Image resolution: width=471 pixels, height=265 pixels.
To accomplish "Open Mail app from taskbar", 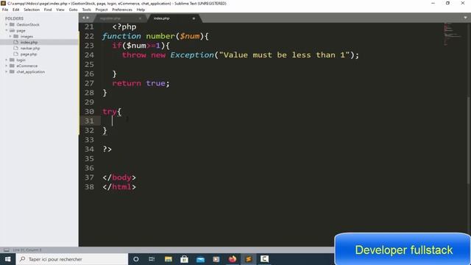I will 200,259.
